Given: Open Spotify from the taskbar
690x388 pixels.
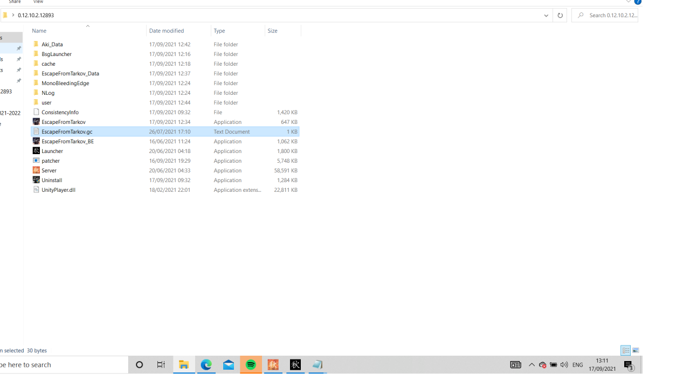Looking at the screenshot, I should tap(251, 365).
